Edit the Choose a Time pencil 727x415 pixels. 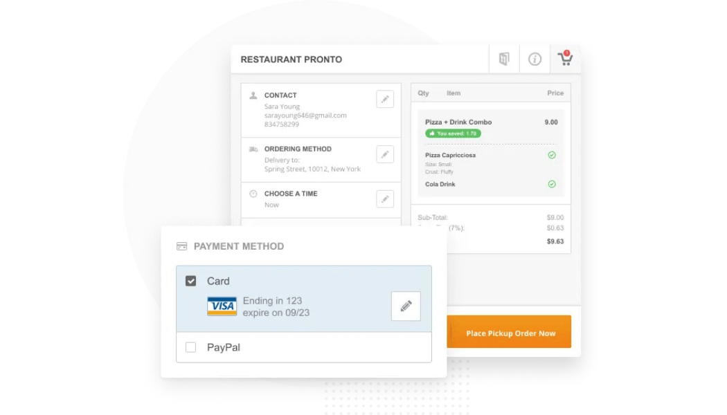pos(385,199)
